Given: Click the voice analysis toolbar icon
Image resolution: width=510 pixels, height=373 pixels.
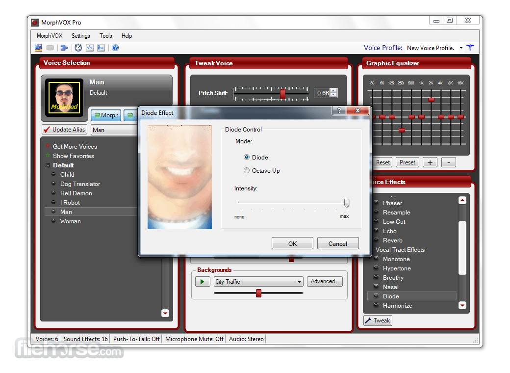Looking at the screenshot, I should point(101,48).
